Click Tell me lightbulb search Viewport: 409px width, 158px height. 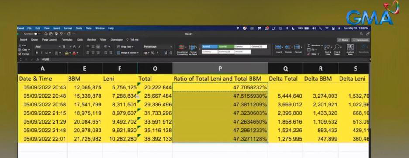click(133, 40)
